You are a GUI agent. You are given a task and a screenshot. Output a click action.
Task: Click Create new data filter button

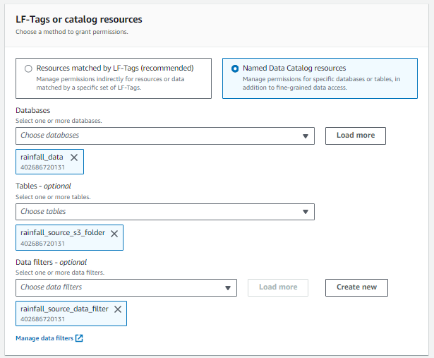356,287
